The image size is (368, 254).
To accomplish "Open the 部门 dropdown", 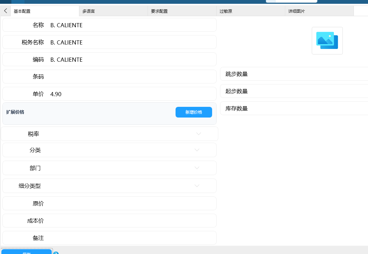I will tap(109, 168).
